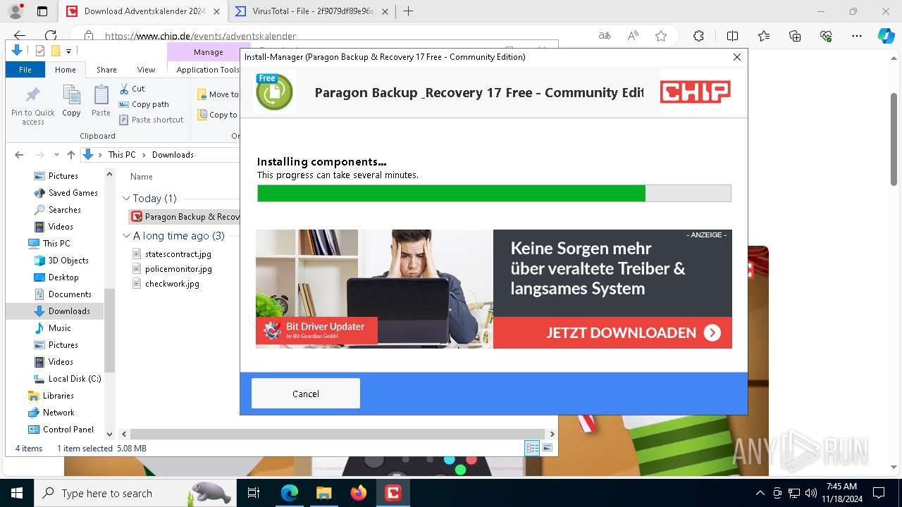This screenshot has height=507, width=902.
Task: Open Saved Games in navigation pane
Action: pyautogui.click(x=73, y=193)
